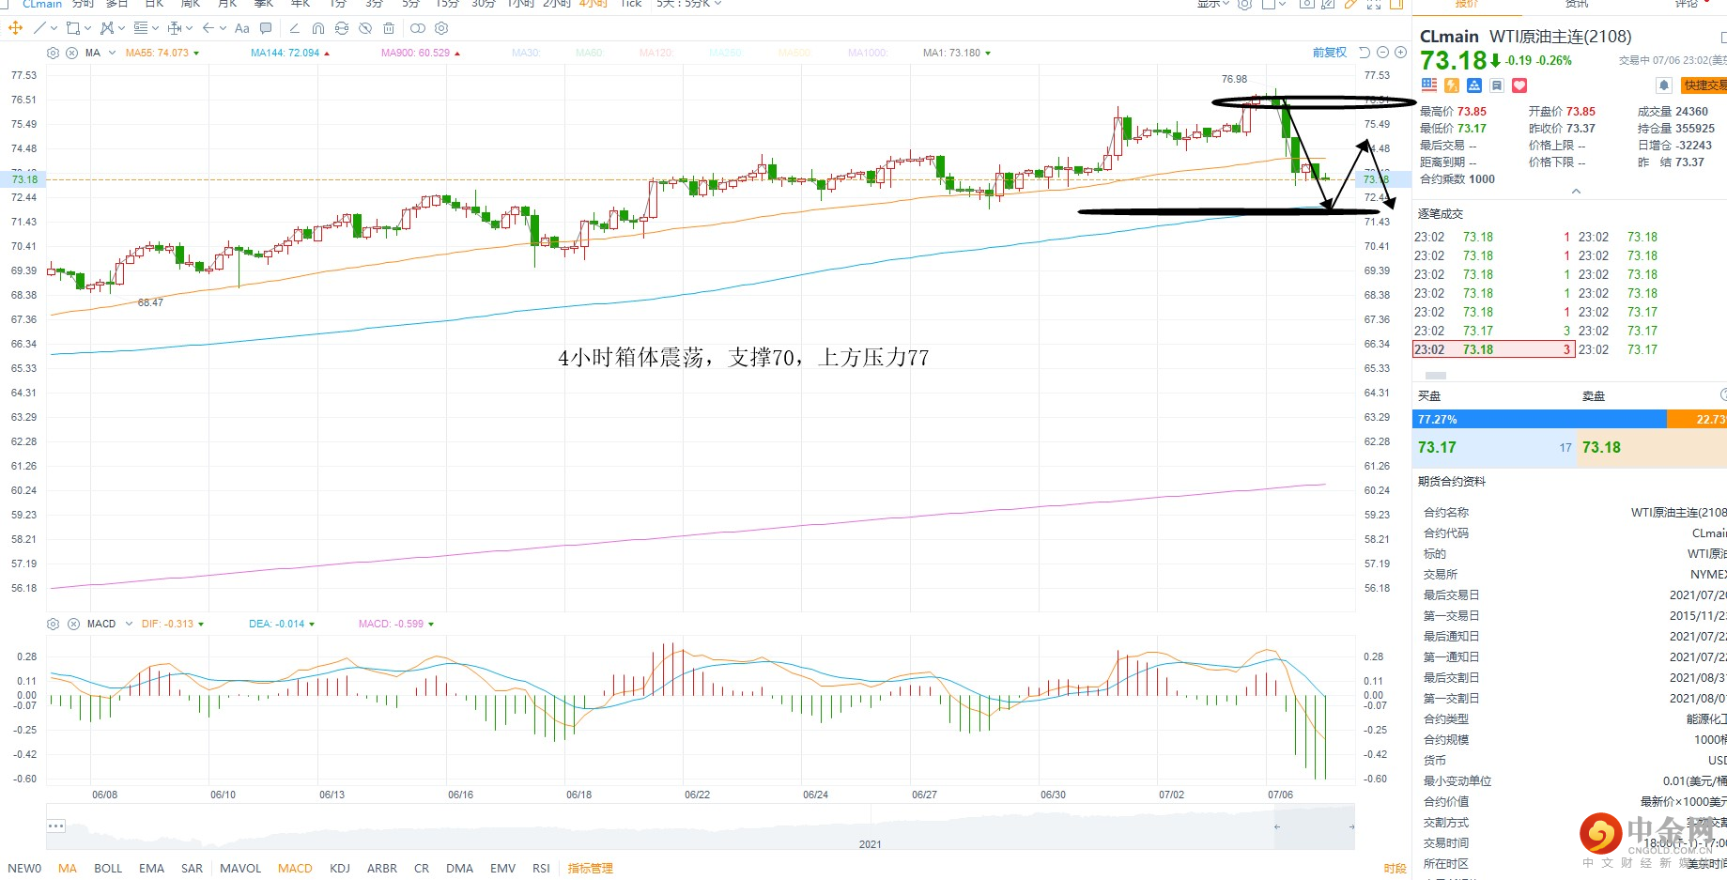Click the 快捷交易 quick trade button

coord(1704,85)
